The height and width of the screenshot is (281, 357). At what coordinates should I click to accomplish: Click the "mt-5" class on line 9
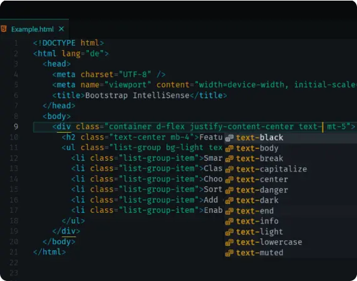(336, 127)
